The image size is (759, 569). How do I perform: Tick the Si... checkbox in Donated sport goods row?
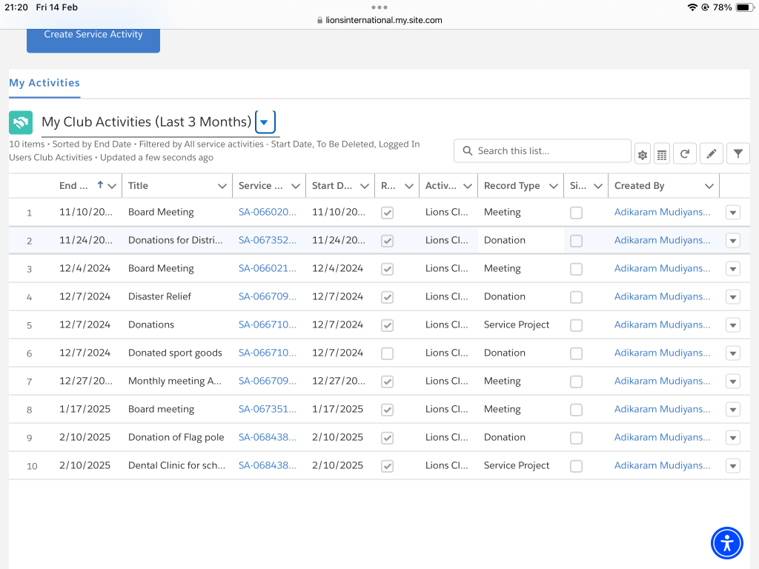[576, 353]
